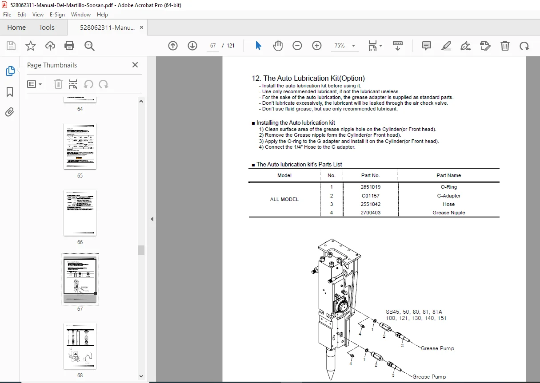The width and height of the screenshot is (540, 383).
Task: Open the Attachments paperclip panel
Action: [10, 112]
